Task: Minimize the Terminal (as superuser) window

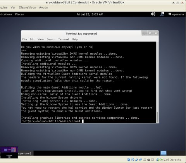Action: pos(144,33)
